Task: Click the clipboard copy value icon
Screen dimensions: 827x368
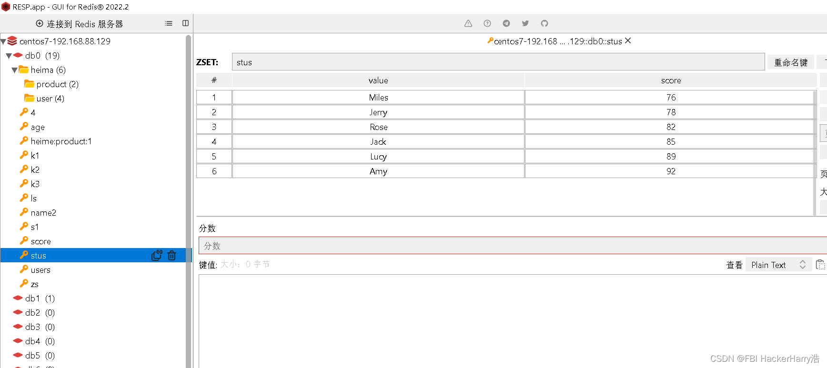Action: (x=820, y=265)
